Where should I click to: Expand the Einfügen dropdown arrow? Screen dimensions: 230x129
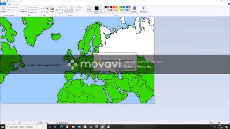pos(3,13)
